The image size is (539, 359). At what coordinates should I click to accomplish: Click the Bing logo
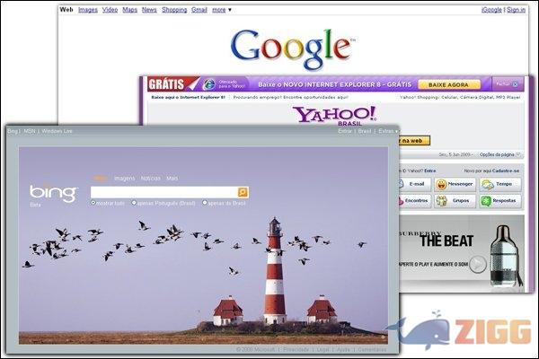[53, 194]
